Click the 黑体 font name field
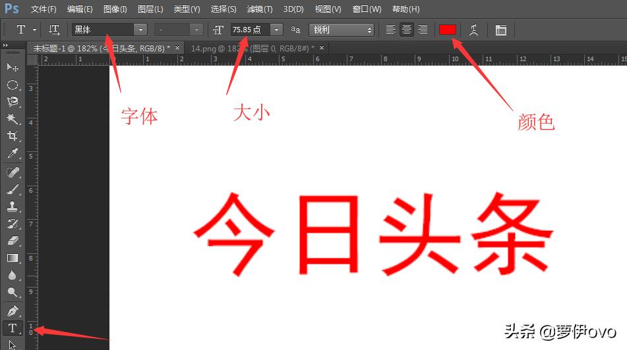627x350 pixels. tap(103, 30)
